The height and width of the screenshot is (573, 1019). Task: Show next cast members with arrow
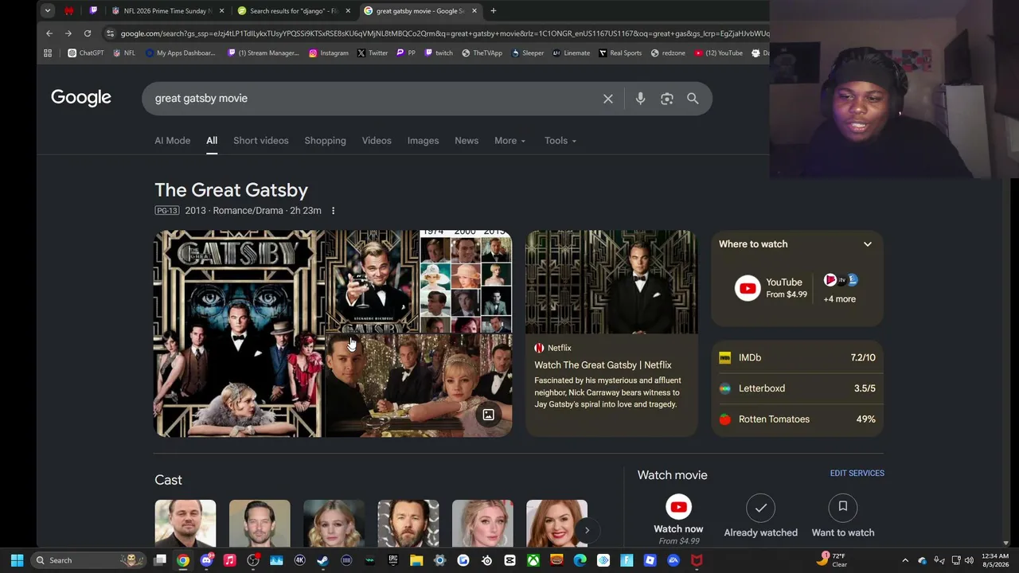point(587,530)
